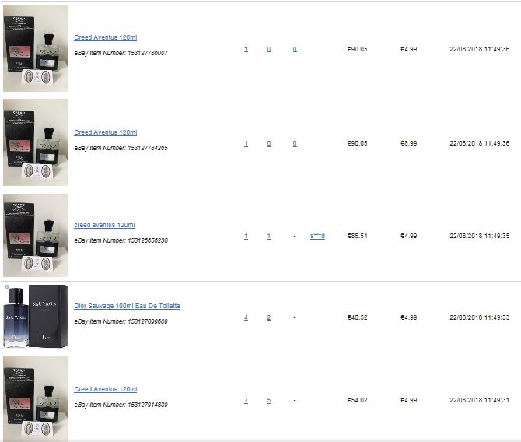This screenshot has width=521, height=442.
Task: Click the thumbnail of the €65.54 Creed listing
Action: 36,236
